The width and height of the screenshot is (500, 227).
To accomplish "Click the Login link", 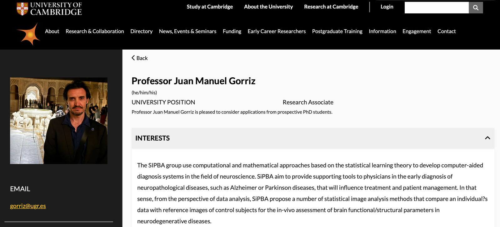I will (x=387, y=7).
